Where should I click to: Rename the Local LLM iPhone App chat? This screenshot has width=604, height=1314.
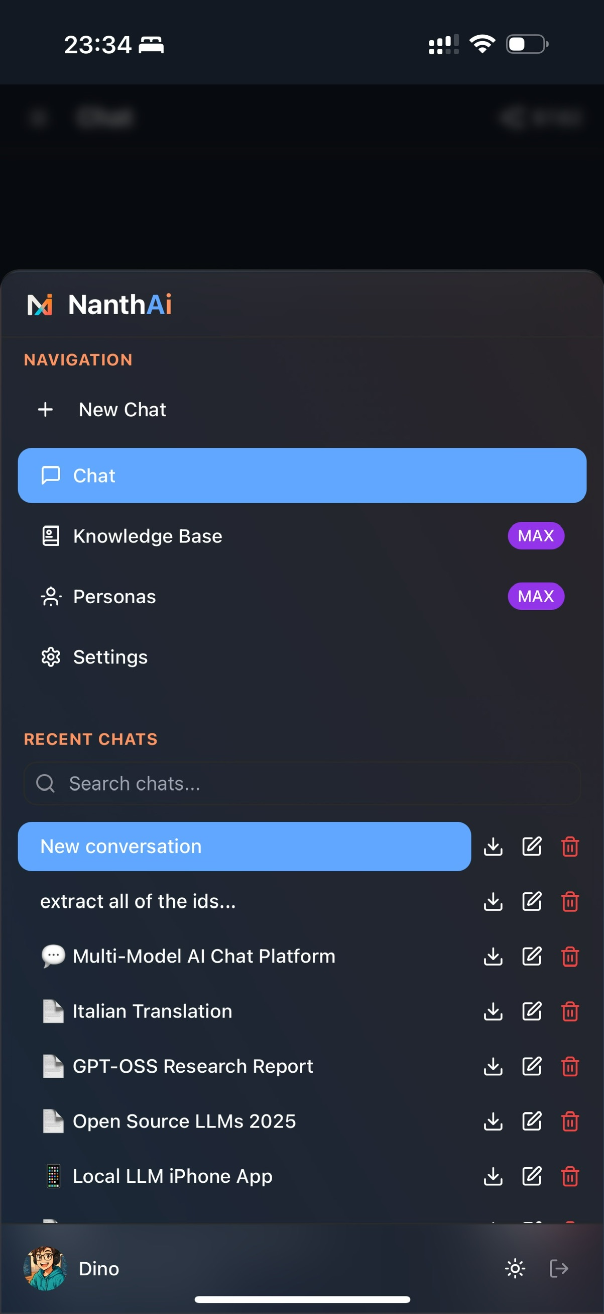point(532,1176)
